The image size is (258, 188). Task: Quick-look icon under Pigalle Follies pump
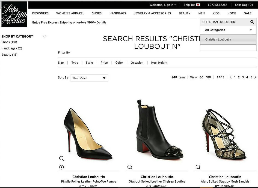61,158
